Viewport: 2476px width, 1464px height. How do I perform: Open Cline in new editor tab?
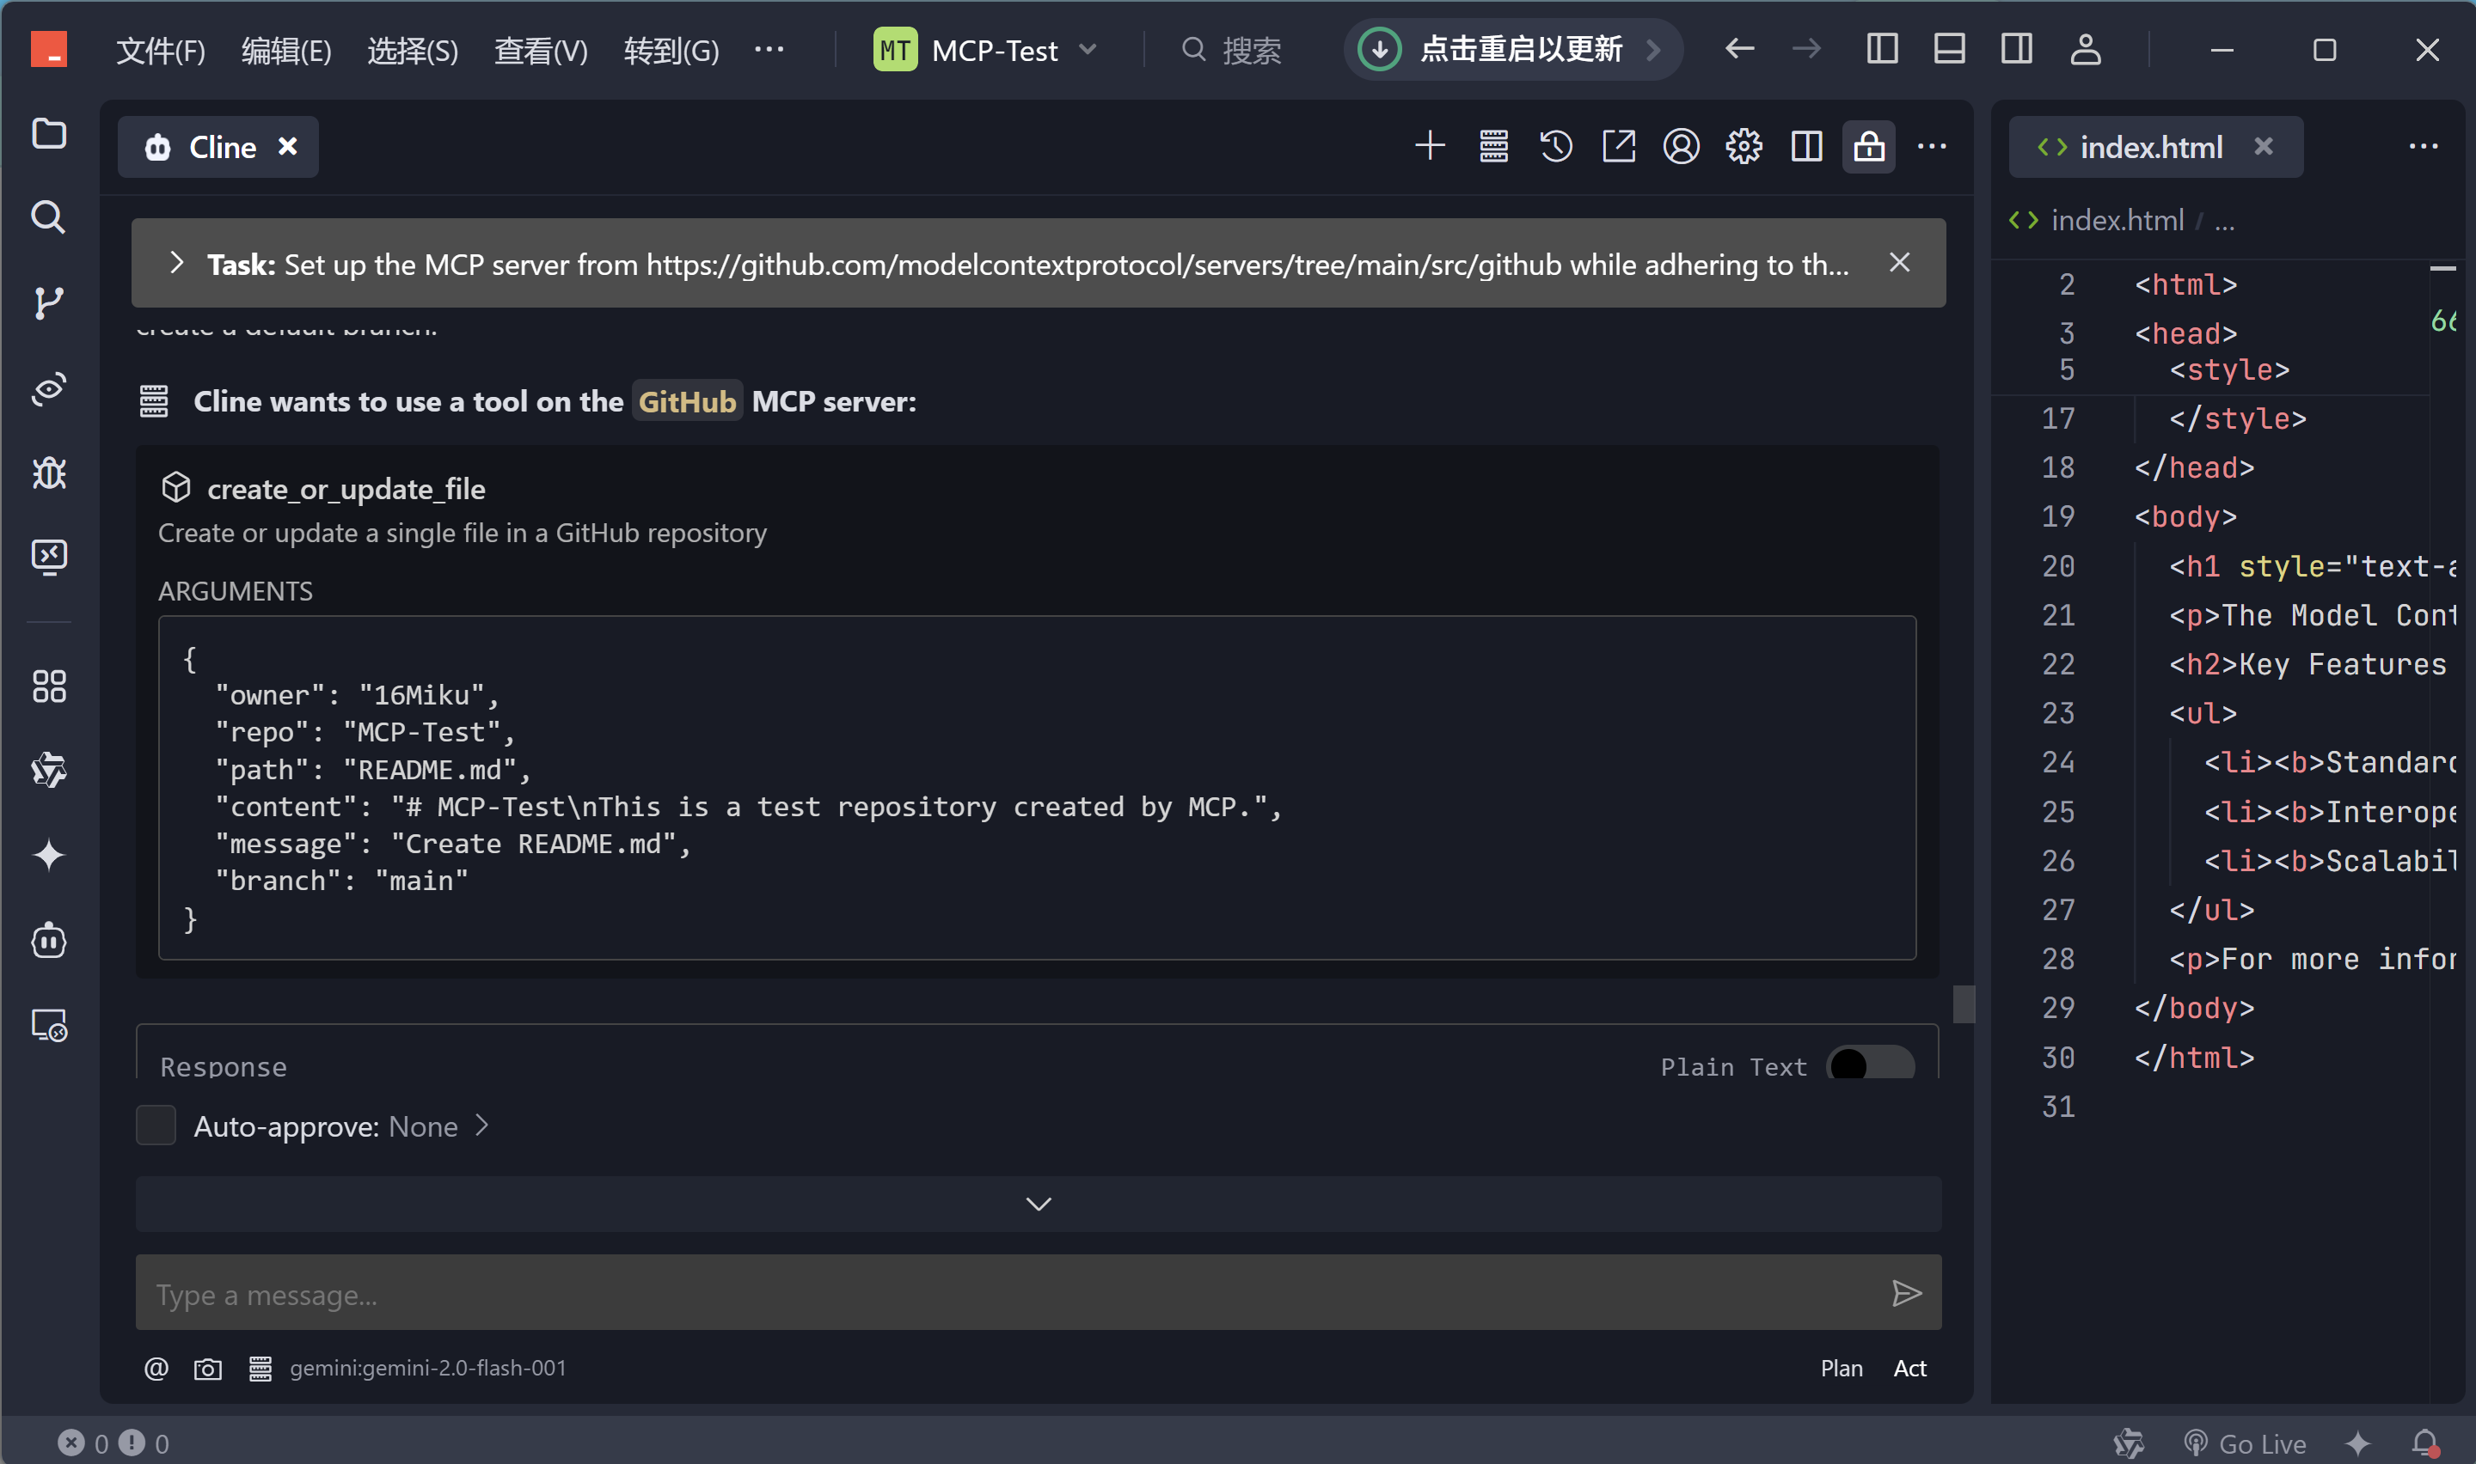[1619, 147]
